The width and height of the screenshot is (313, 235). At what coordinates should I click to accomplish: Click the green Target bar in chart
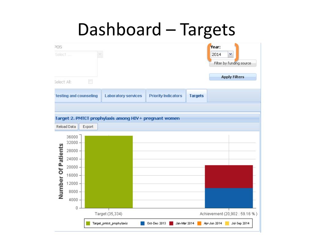click(109, 172)
